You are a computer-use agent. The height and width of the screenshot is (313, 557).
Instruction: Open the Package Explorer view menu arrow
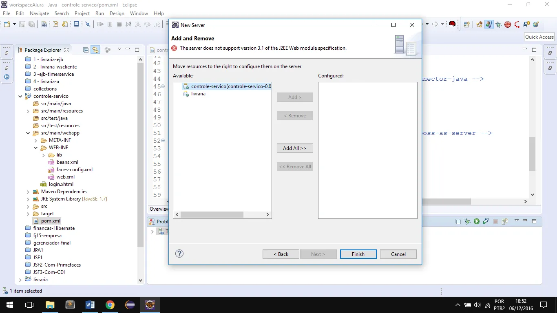[119, 49]
